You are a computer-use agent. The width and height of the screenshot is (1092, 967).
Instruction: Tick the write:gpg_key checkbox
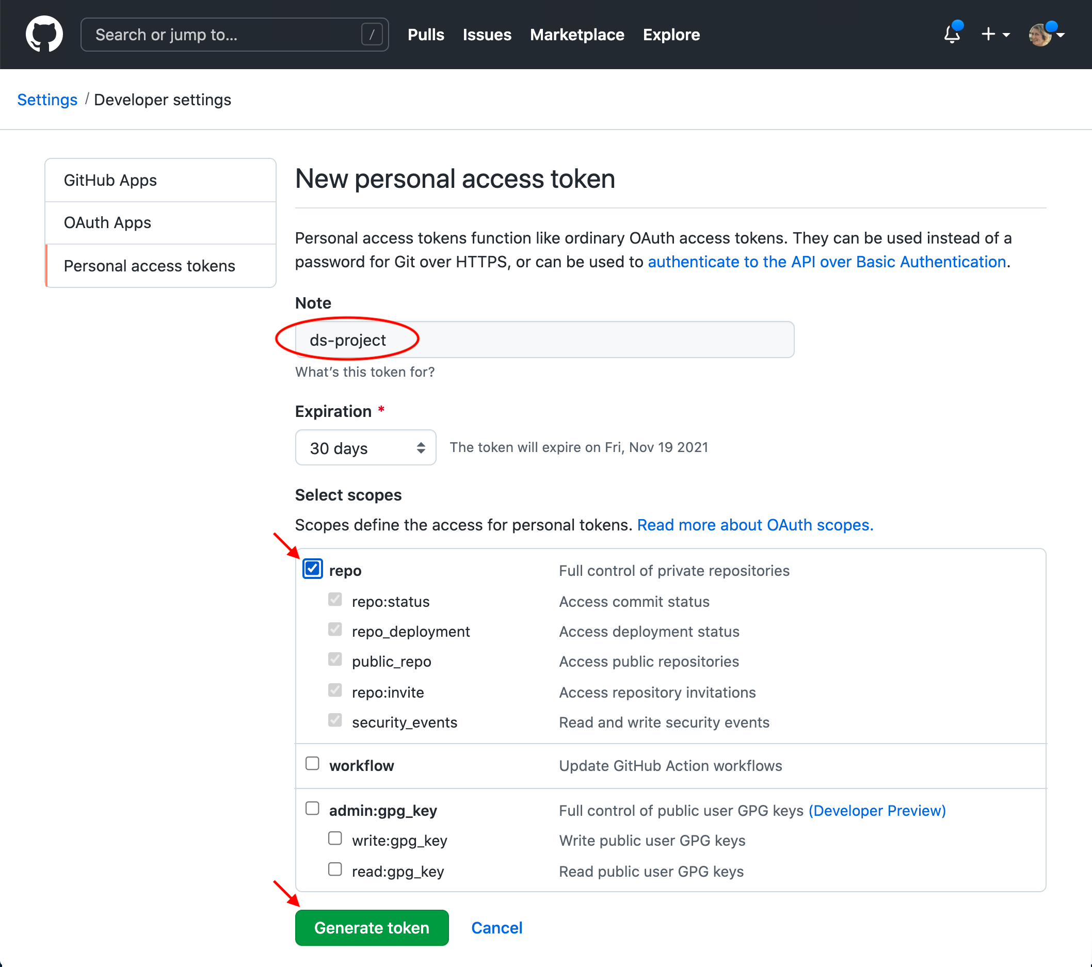point(335,839)
